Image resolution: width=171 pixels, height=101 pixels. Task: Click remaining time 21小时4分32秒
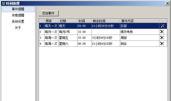pyautogui.click(x=106, y=44)
